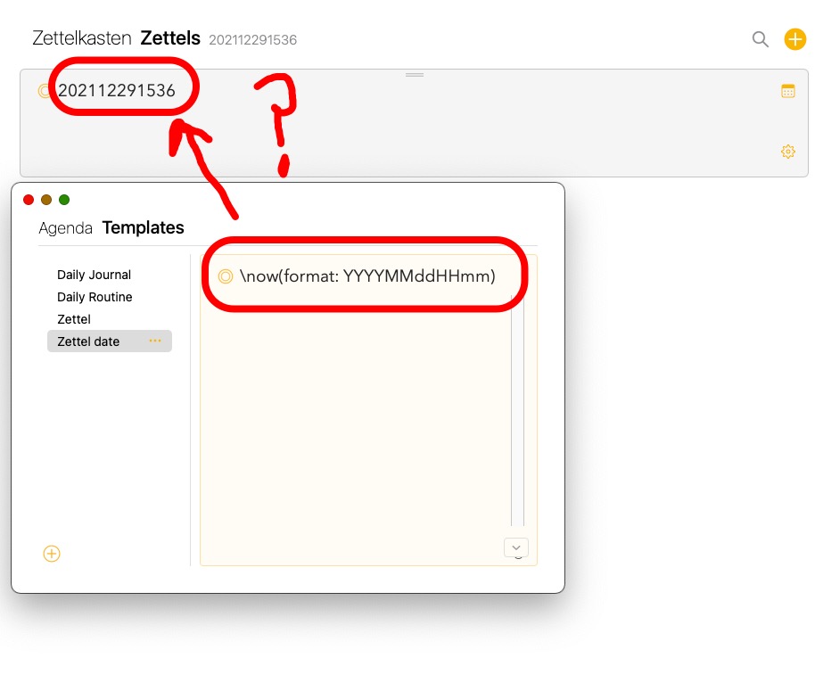Add a new template with the plus circle
823x691 pixels.
click(x=52, y=554)
